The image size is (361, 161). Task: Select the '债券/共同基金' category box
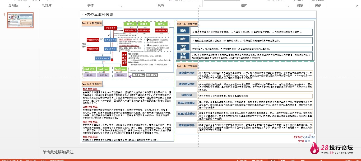tap(187, 103)
